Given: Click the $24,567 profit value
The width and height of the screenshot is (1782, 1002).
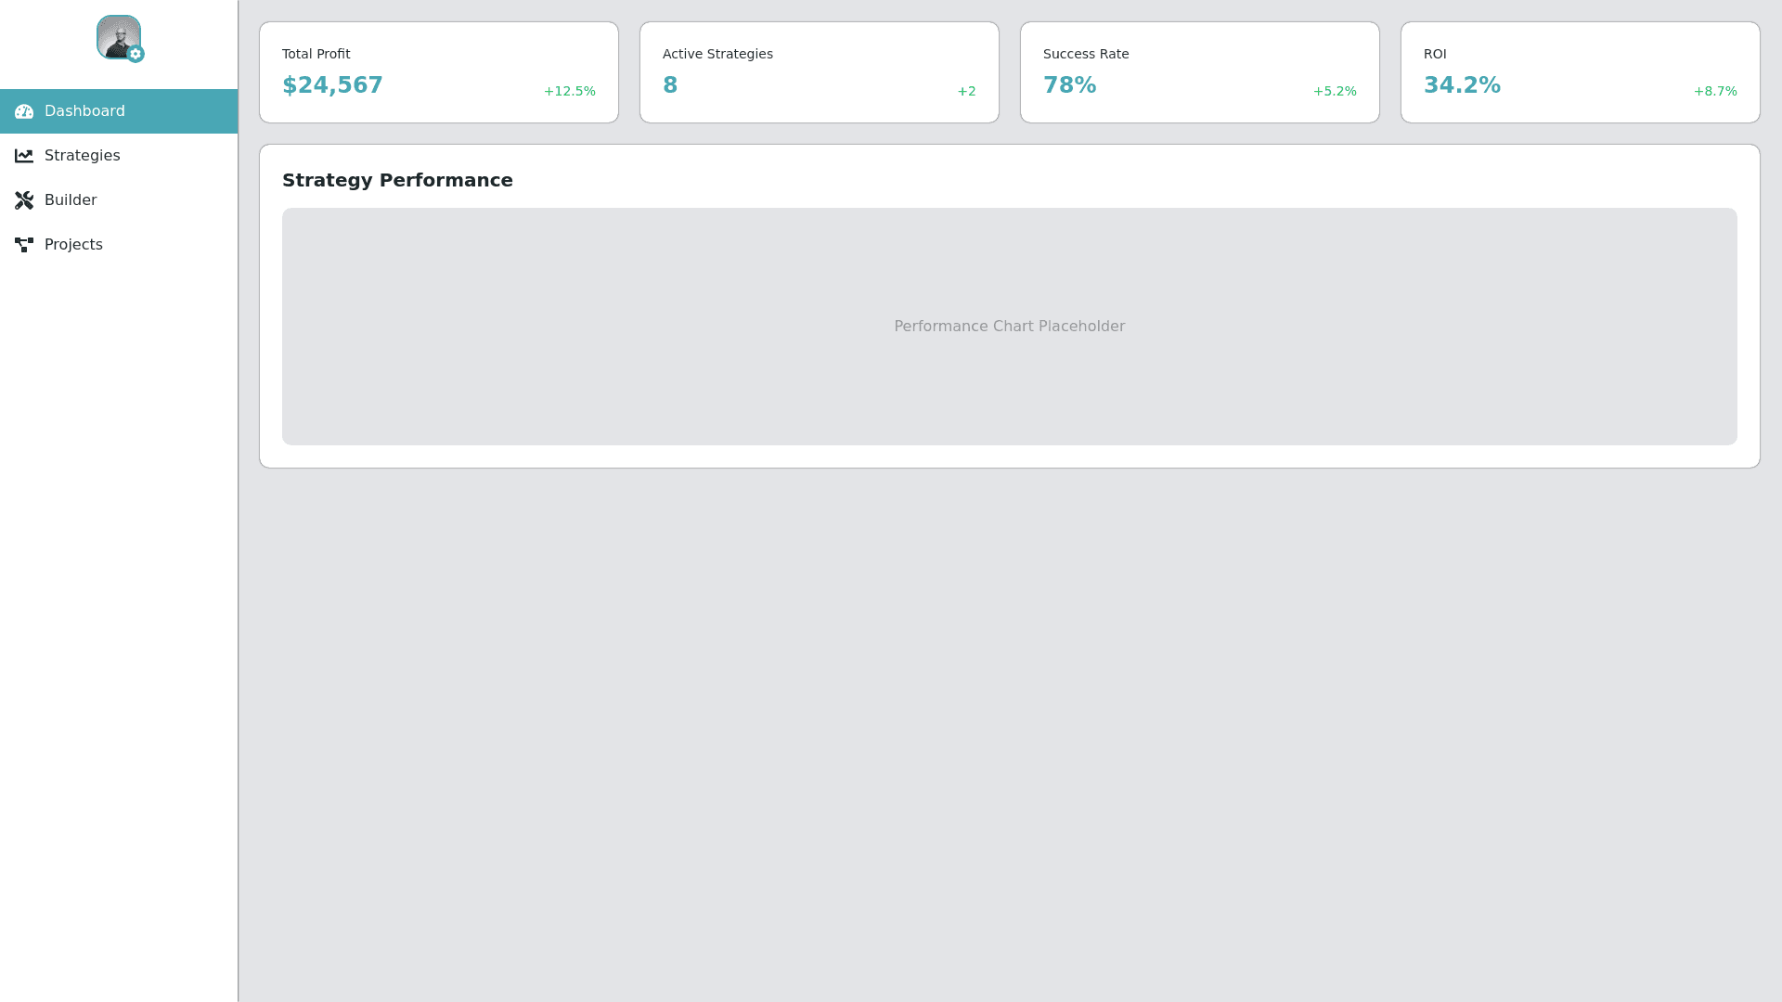Looking at the screenshot, I should pyautogui.click(x=332, y=85).
